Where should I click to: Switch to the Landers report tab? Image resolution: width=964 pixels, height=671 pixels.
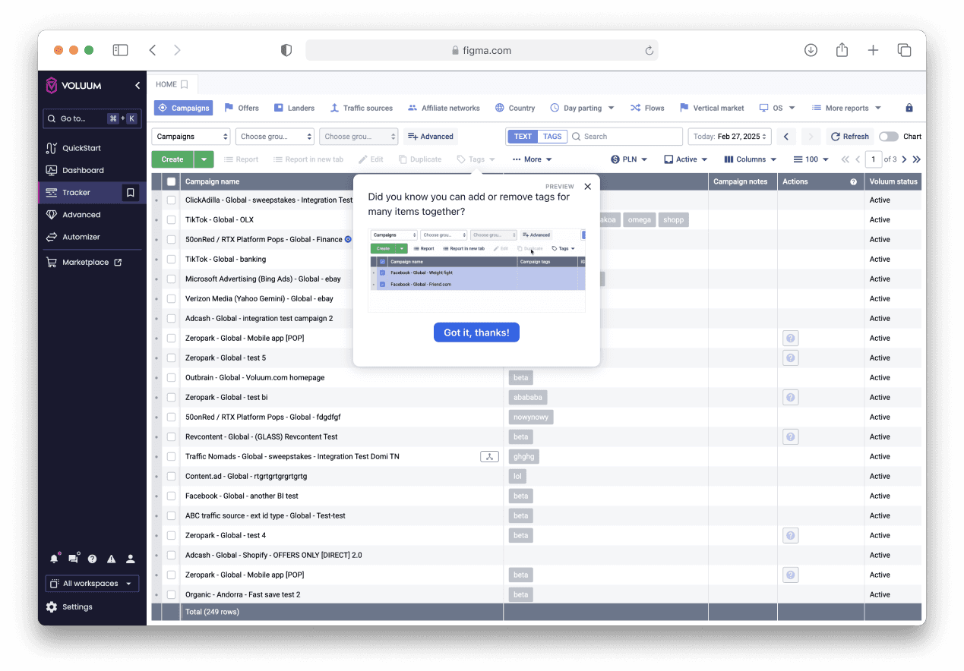coord(294,108)
